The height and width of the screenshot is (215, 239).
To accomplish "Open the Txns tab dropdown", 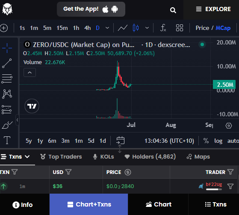I will tap(15, 156).
